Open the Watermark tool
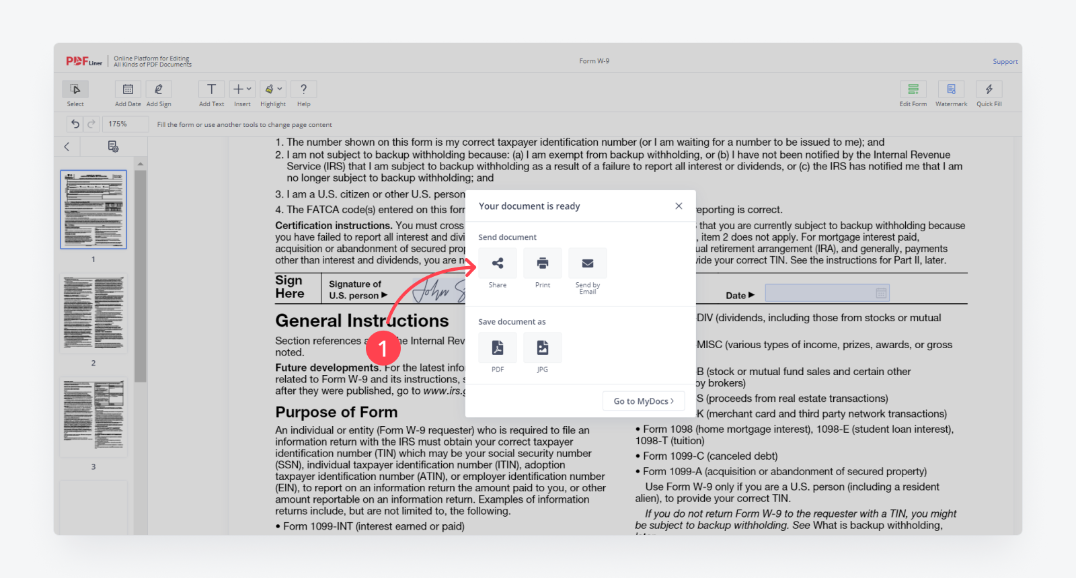The width and height of the screenshot is (1076, 578). tap(951, 89)
